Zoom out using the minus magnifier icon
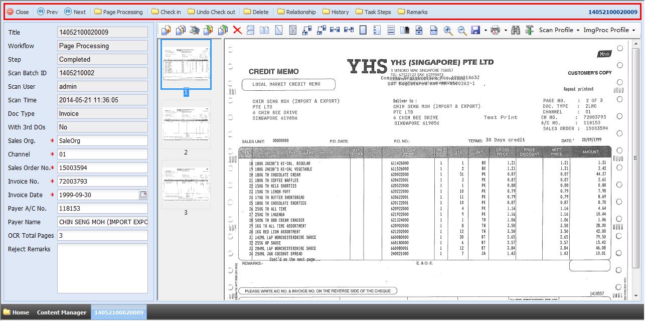Viewport: 645px width, 321px height. (462, 30)
